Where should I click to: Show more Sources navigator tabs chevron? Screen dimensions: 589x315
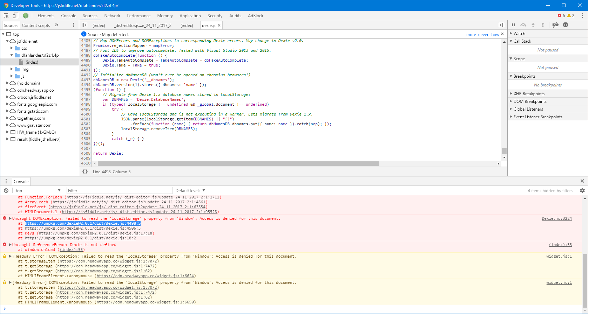(56, 25)
